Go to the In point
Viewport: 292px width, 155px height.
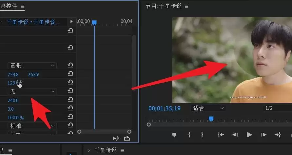[x=221, y=135]
